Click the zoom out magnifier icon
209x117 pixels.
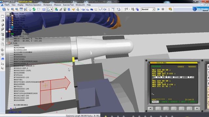[17, 9]
